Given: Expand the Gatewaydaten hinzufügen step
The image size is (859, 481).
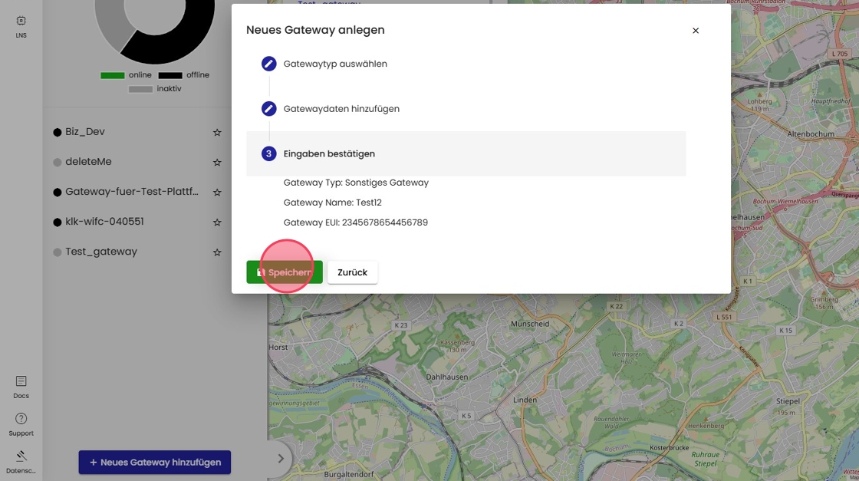Looking at the screenshot, I should [341, 109].
